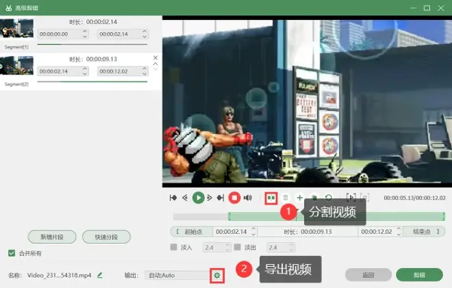Click the split video icon
The width and height of the screenshot is (452, 288).
(271, 198)
